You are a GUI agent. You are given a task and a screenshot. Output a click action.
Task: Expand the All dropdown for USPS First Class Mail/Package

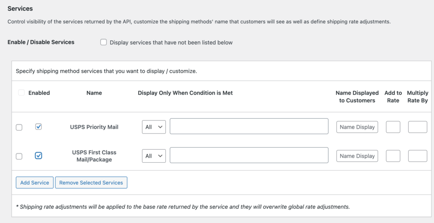(153, 156)
